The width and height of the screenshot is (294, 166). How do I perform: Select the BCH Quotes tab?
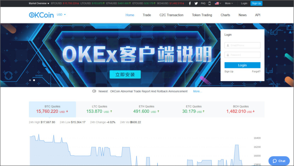(241, 109)
